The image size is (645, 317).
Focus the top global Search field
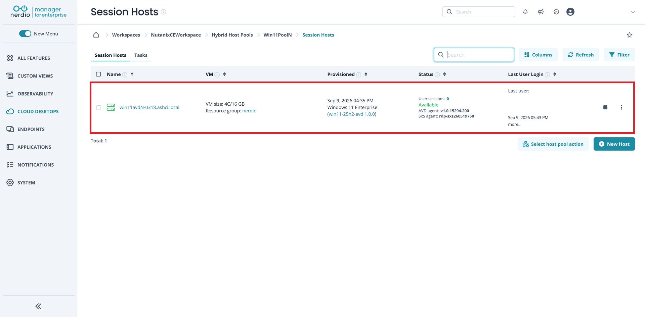[x=479, y=12]
